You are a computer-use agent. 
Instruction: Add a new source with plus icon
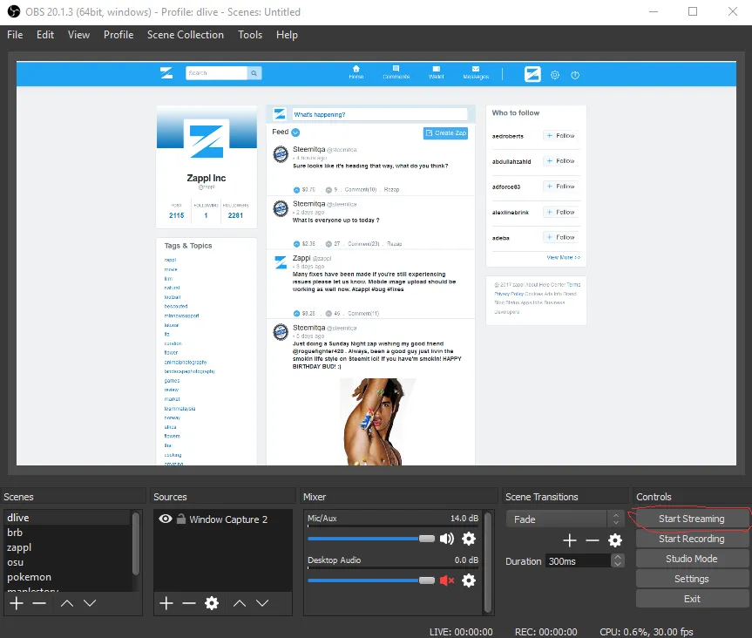tap(166, 603)
